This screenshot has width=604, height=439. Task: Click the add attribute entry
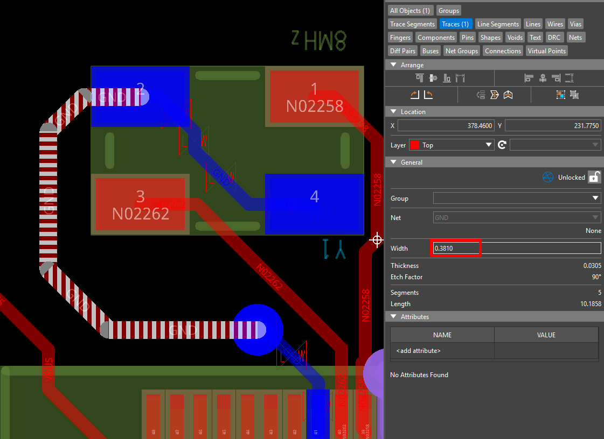click(418, 351)
